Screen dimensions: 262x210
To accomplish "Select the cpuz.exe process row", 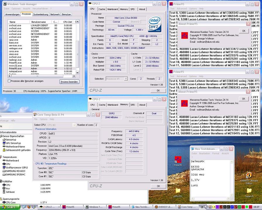I will coord(42,40).
